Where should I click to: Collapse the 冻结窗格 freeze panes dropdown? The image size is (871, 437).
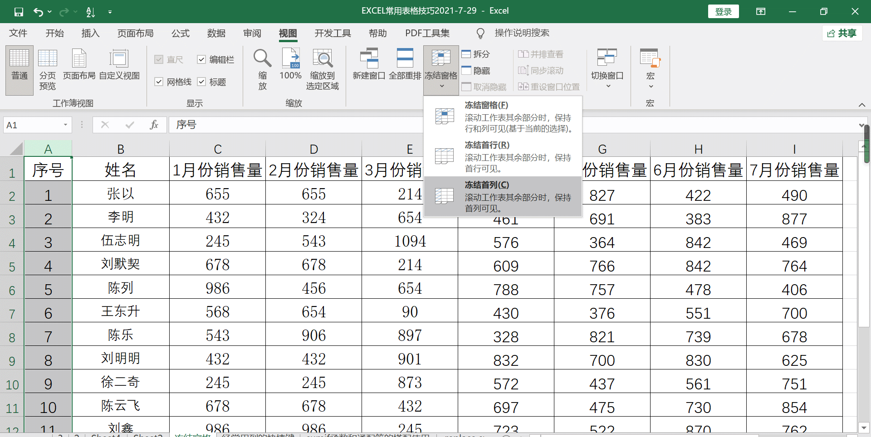[x=441, y=70]
